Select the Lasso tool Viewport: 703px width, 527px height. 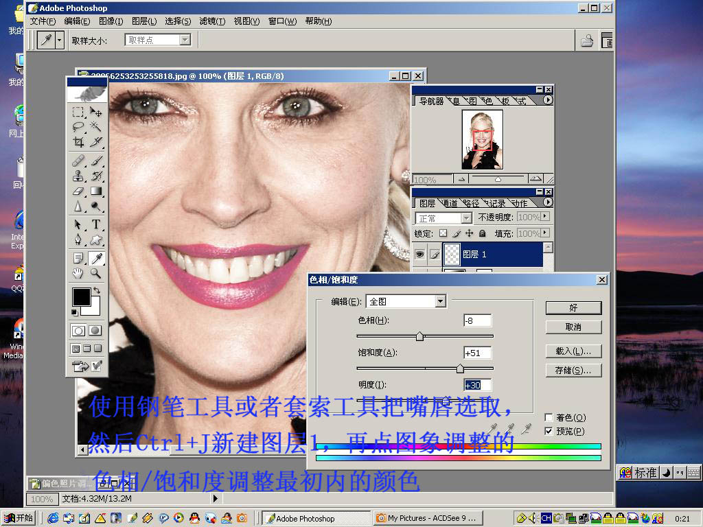[x=78, y=127]
